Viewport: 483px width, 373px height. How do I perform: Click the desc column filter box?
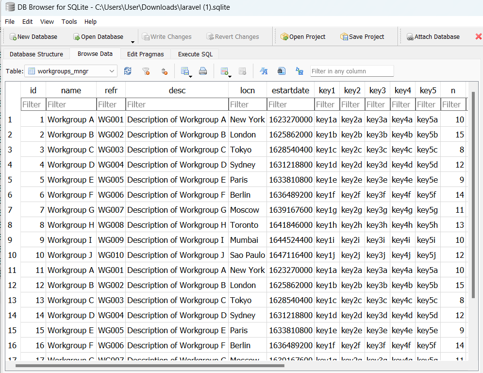coord(177,104)
